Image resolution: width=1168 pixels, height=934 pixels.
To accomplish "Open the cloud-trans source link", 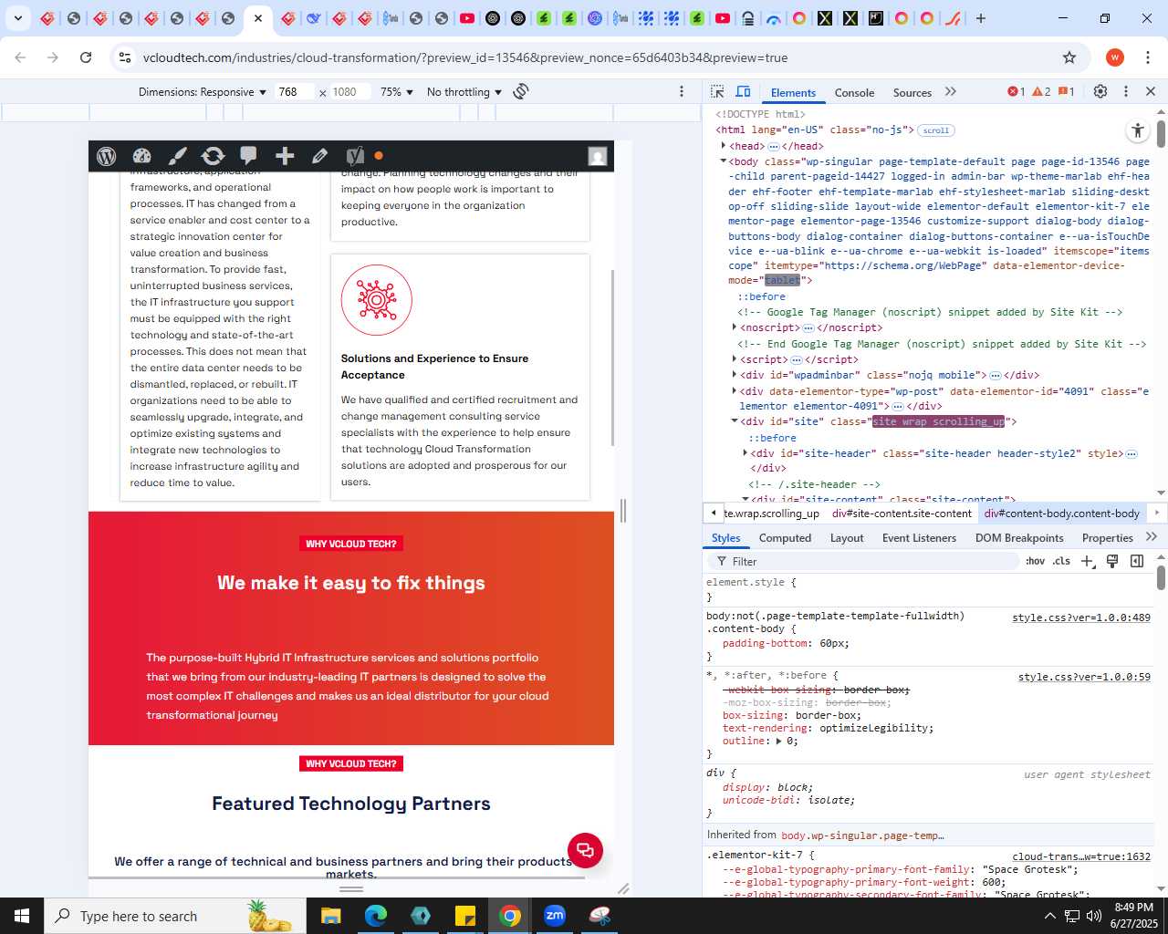I will [1081, 856].
